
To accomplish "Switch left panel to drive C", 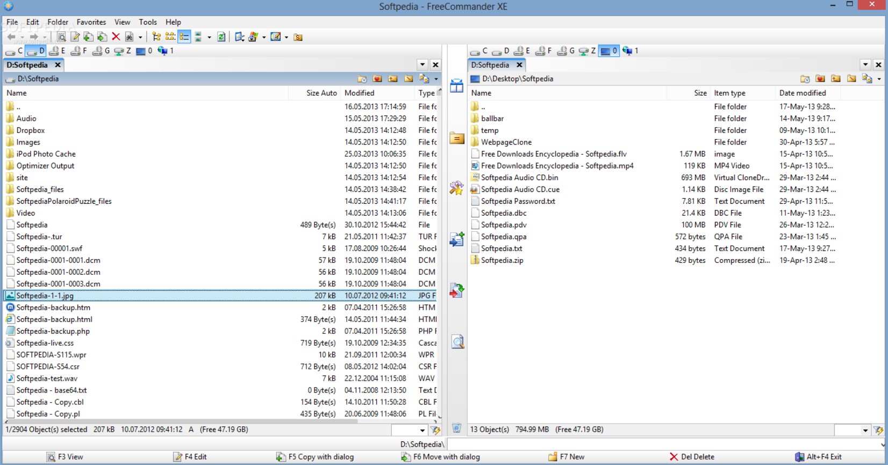I will coord(14,51).
